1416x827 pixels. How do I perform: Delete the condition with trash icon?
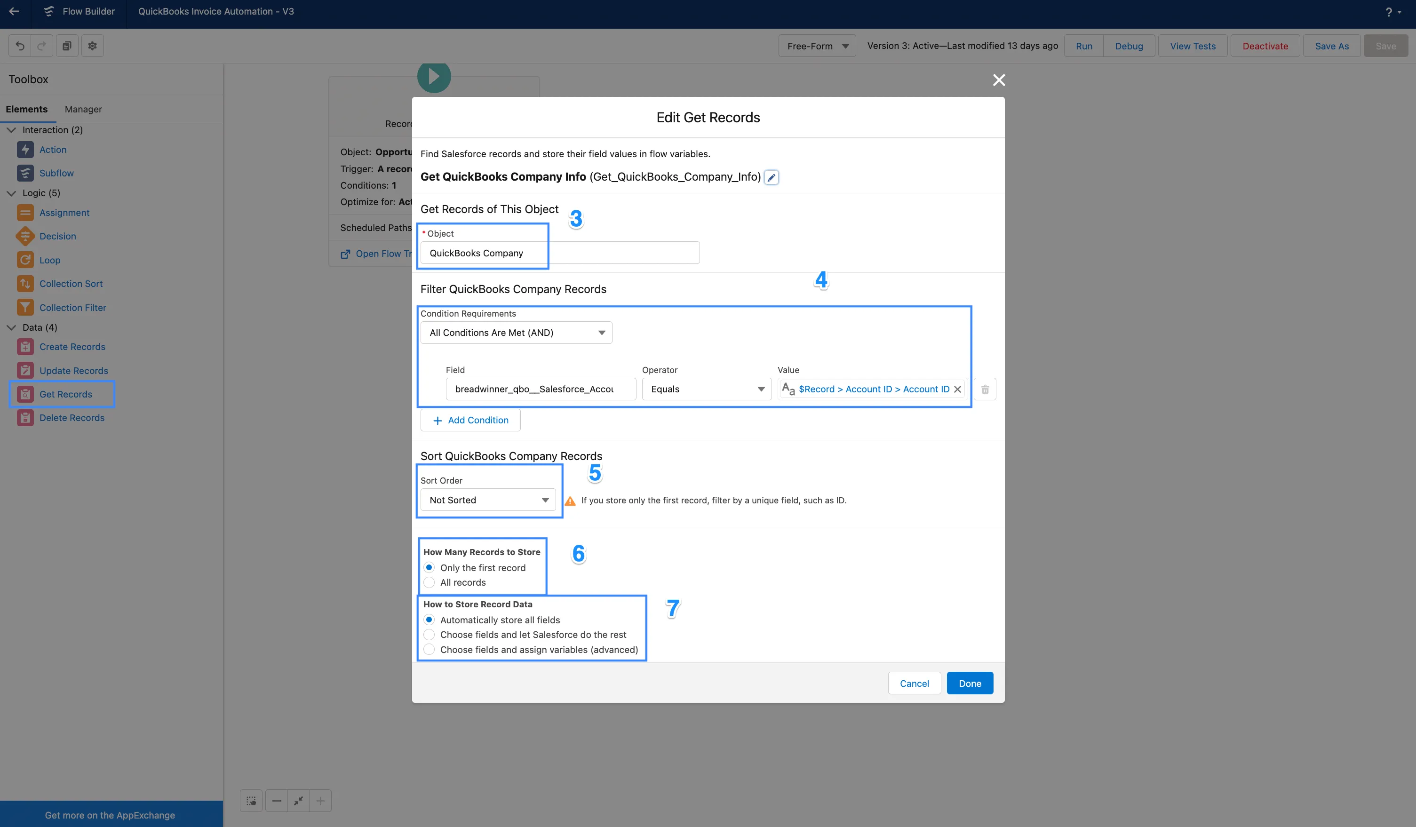[x=985, y=390]
